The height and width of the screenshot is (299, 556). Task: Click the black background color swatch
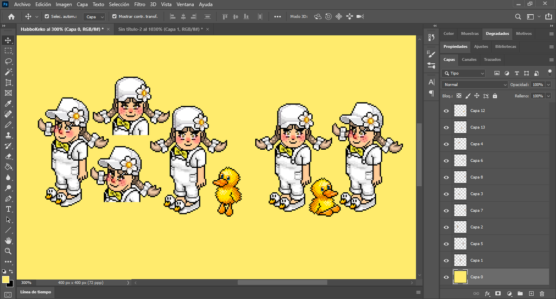point(11,284)
